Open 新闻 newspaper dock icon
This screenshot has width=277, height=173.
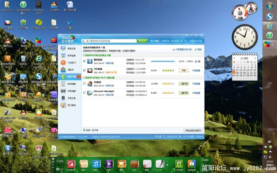(x=84, y=166)
